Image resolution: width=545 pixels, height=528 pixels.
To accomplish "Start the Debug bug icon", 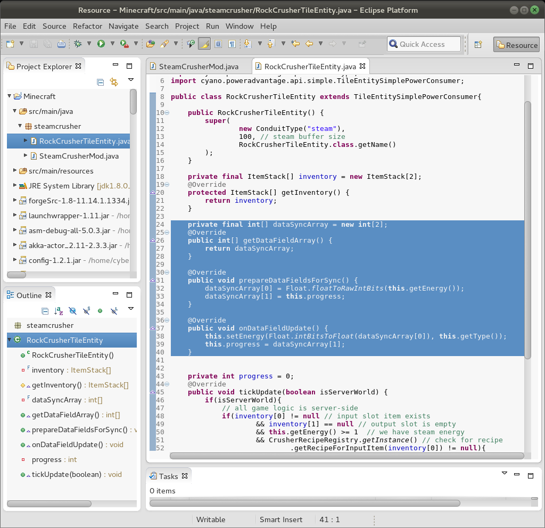I will point(78,44).
